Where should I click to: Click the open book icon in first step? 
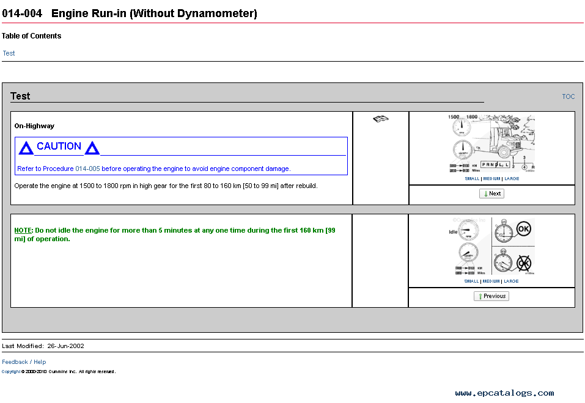pyautogui.click(x=381, y=119)
